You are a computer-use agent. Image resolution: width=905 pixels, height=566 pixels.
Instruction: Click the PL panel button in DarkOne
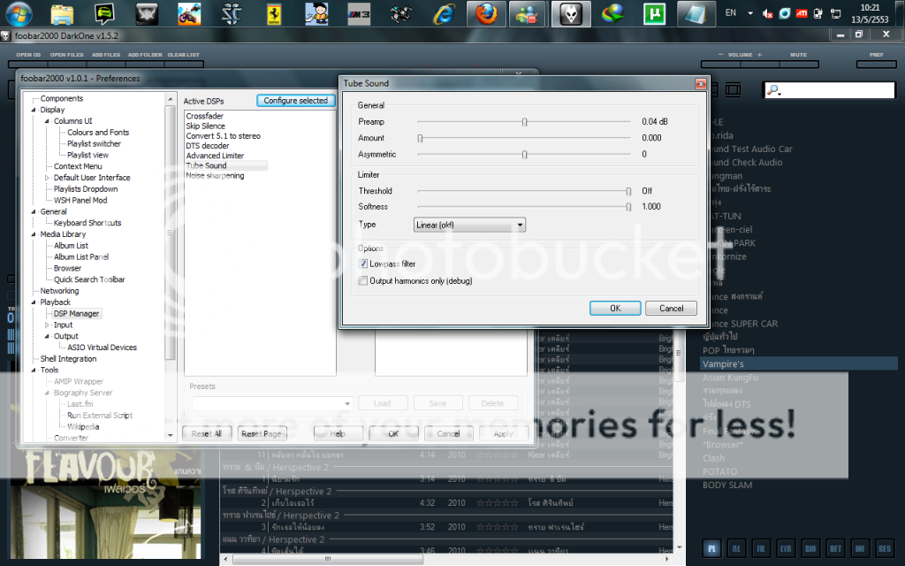tap(711, 548)
